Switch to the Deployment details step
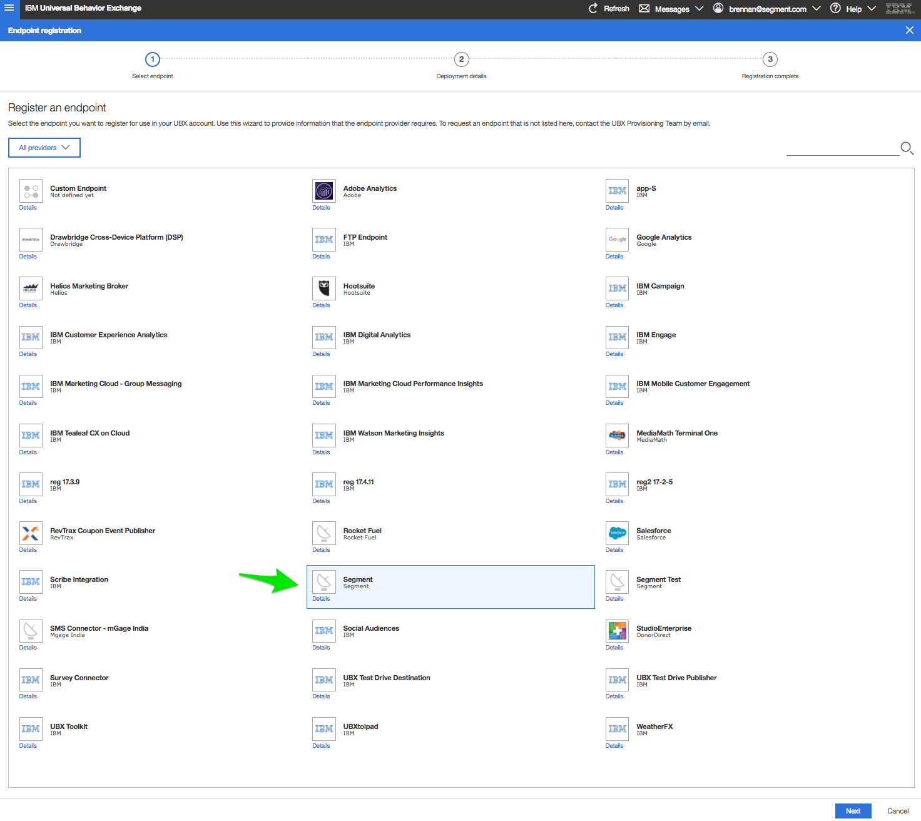Viewport: 921px width, 821px height. [x=461, y=59]
